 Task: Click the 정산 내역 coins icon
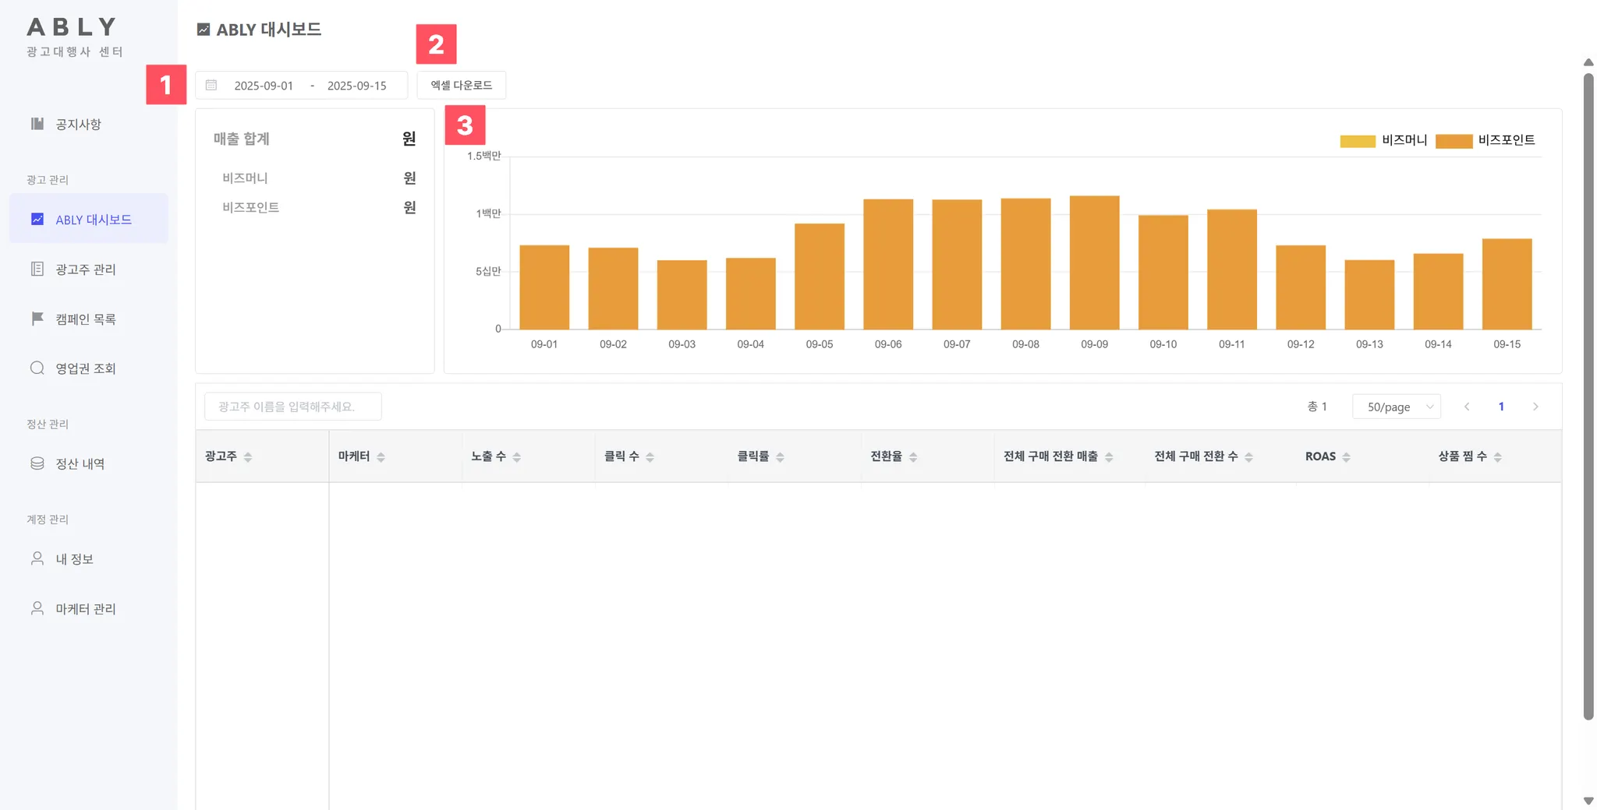pyautogui.click(x=37, y=463)
